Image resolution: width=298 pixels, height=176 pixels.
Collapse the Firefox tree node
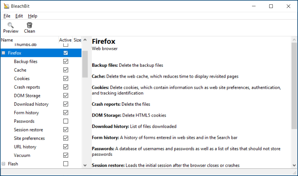[x=4, y=53]
